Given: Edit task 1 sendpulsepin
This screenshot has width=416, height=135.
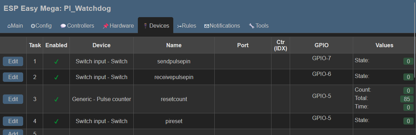Looking at the screenshot, I should [13, 62].
